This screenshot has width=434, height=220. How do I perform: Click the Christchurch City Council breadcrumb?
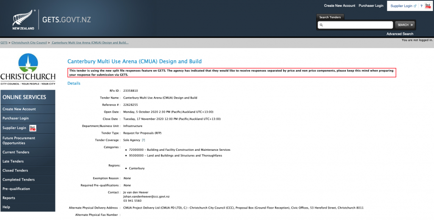tap(29, 43)
